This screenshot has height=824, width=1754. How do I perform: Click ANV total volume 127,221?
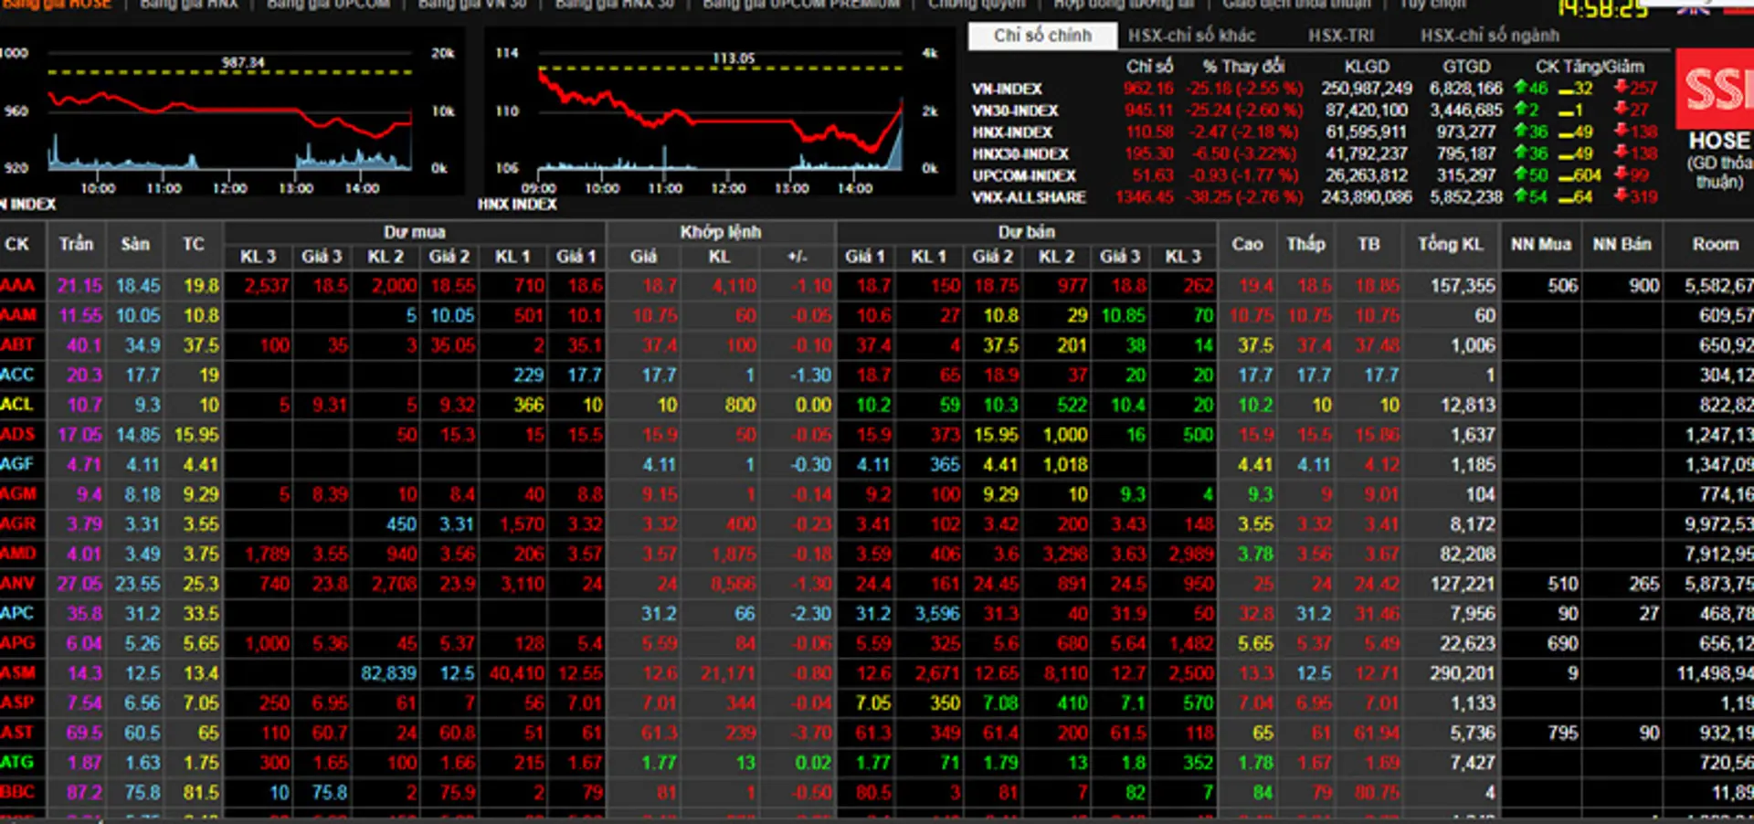point(1463,584)
